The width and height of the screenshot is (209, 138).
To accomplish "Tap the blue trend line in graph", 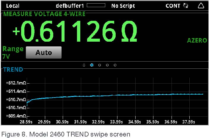I will [x=119, y=95].
